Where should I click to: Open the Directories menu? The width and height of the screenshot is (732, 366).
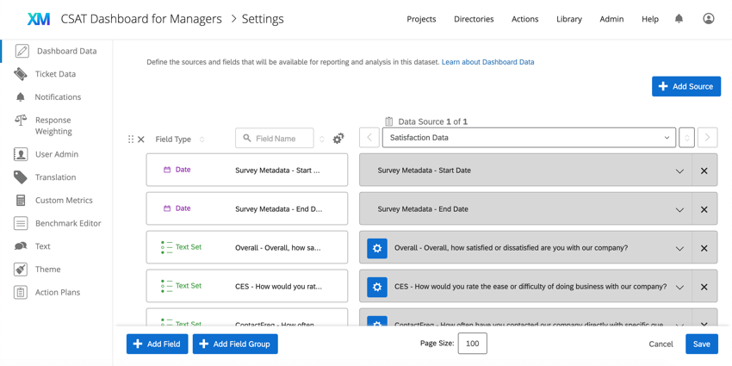click(474, 19)
